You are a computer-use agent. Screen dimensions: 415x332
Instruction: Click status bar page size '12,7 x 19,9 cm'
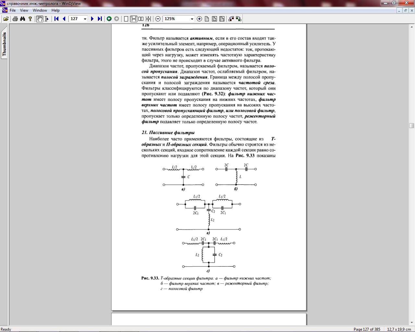[x=399, y=329]
